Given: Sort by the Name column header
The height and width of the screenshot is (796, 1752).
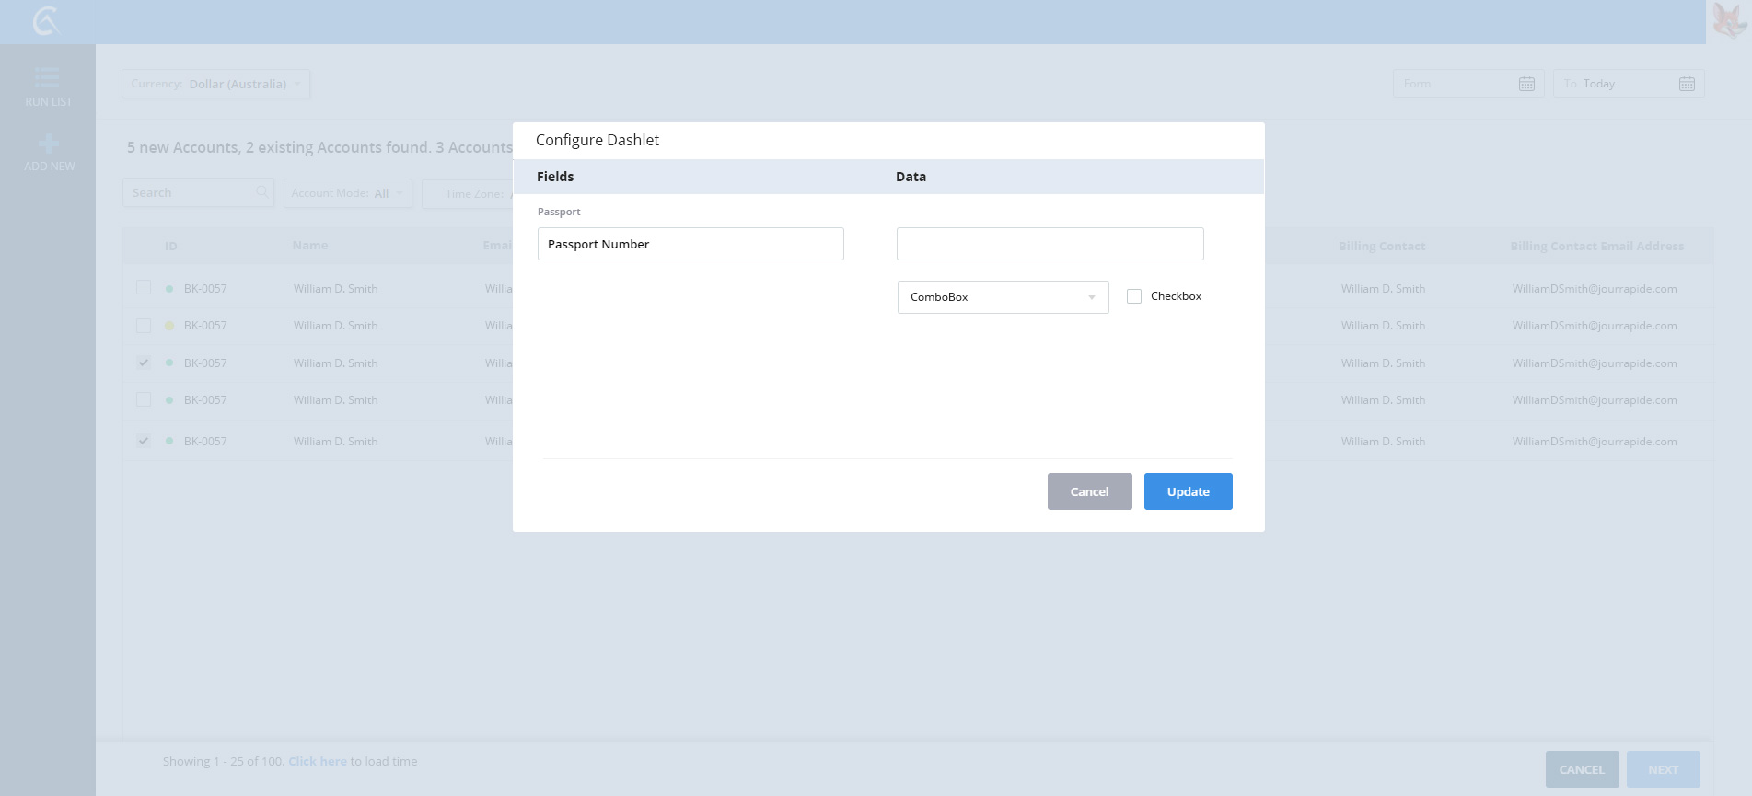Looking at the screenshot, I should pyautogui.click(x=310, y=246).
